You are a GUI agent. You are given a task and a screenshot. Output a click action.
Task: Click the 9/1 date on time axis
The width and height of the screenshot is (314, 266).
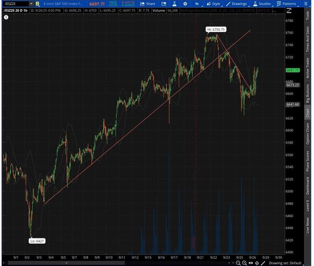(16, 257)
